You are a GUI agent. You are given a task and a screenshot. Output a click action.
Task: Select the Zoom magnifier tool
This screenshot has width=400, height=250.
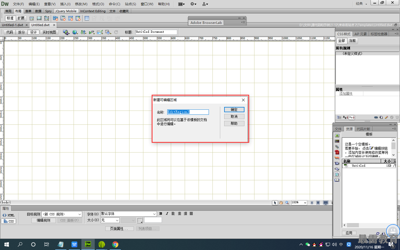pos(287,203)
